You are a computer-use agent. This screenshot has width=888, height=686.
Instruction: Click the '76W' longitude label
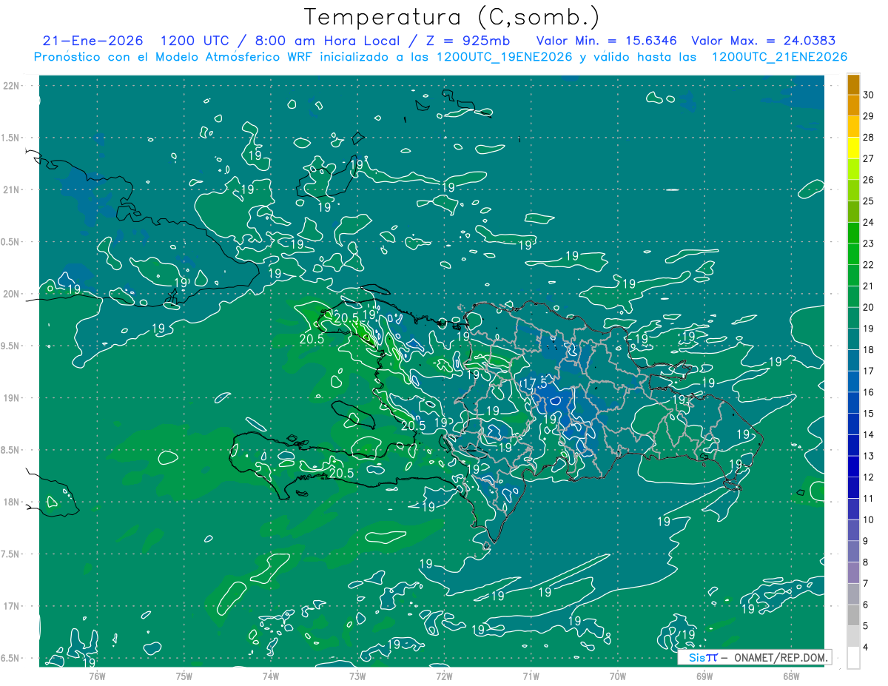97,675
